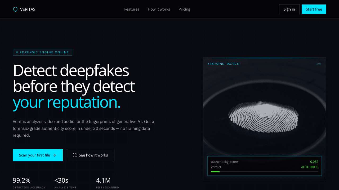The image size is (339, 190).
Task: Click the LIVE indicator label
Action: click(x=319, y=64)
